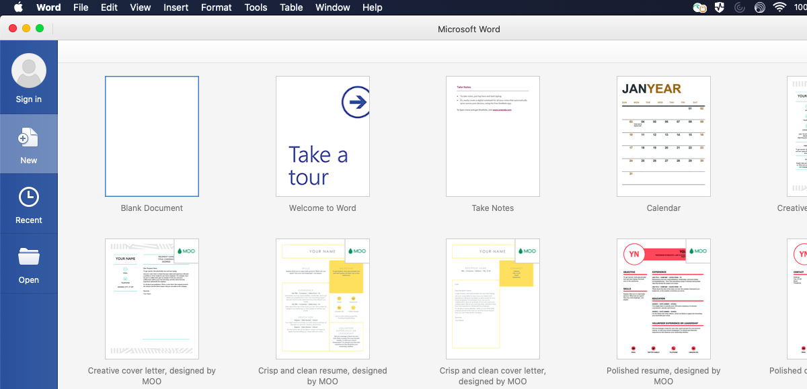Image resolution: width=807 pixels, height=389 pixels.
Task: Pick the Polished resume by MOO thumbnail
Action: click(x=664, y=299)
